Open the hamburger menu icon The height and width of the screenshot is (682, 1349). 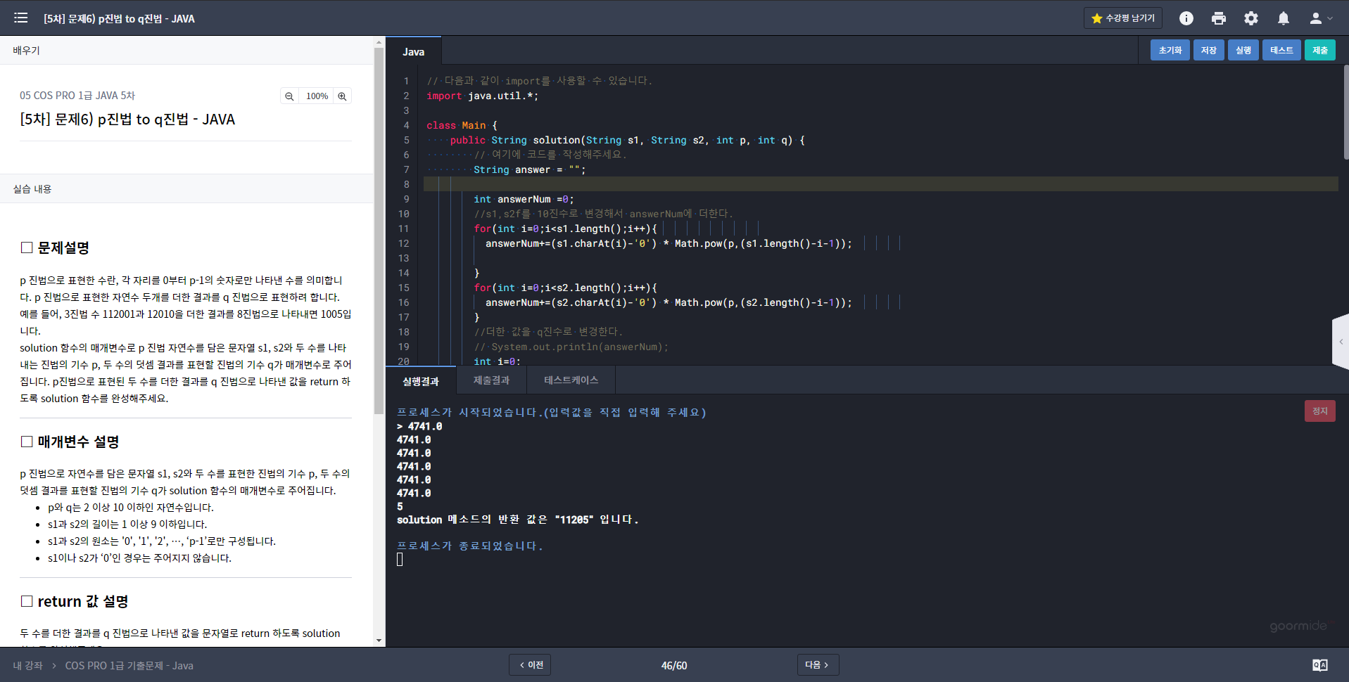pos(20,18)
